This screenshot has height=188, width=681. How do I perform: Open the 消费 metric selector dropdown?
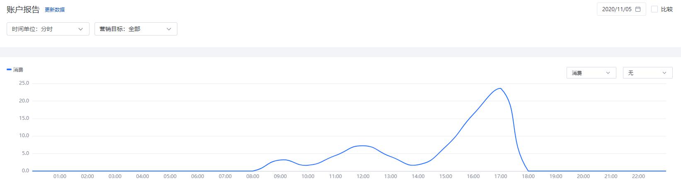(x=591, y=73)
